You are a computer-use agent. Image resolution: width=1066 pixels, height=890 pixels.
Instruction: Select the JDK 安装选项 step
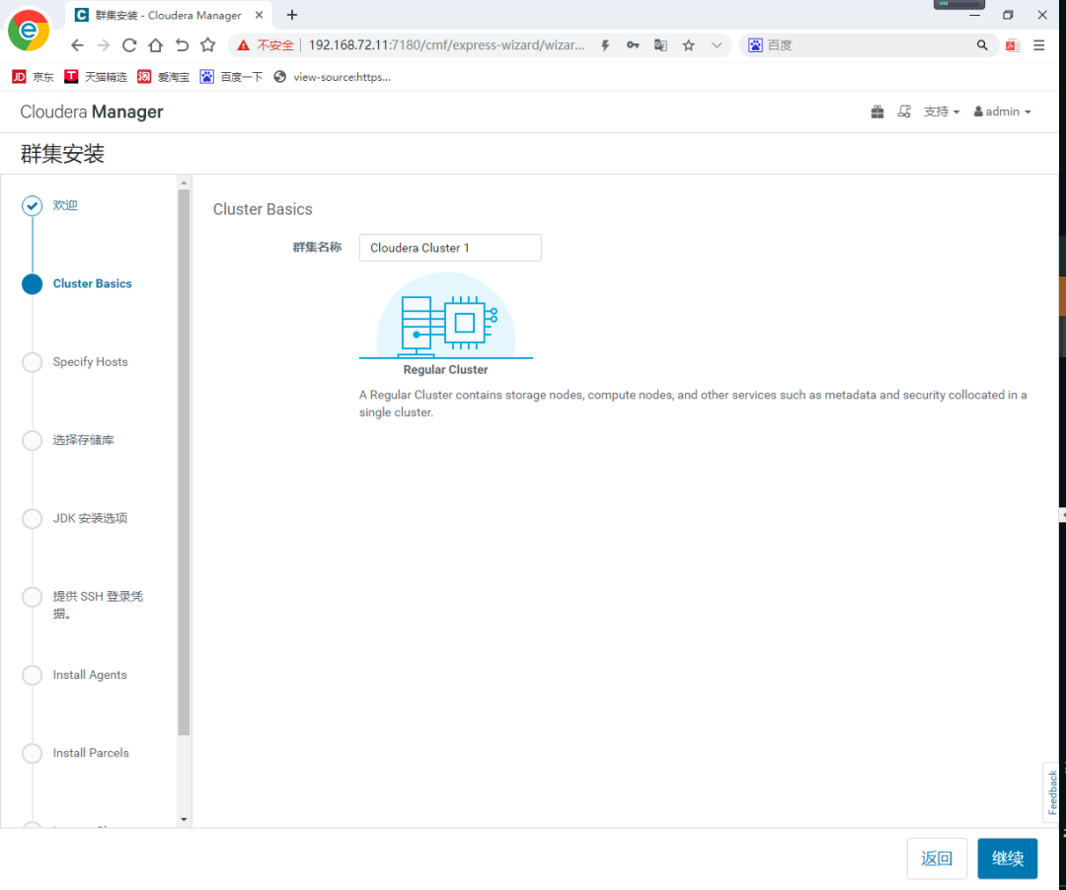(x=91, y=518)
